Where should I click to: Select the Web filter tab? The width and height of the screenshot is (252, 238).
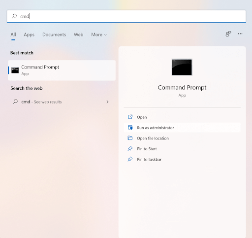(x=78, y=34)
